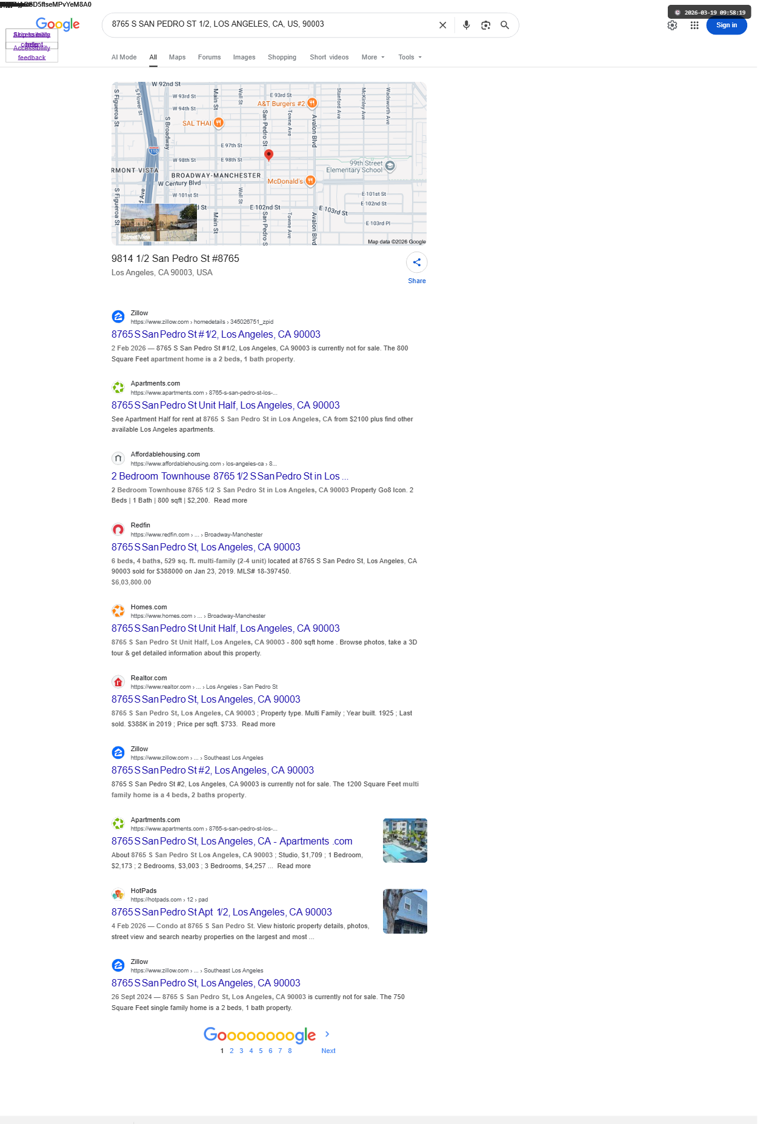Open the Tools dropdown
The width and height of the screenshot is (766, 1124).
410,57
